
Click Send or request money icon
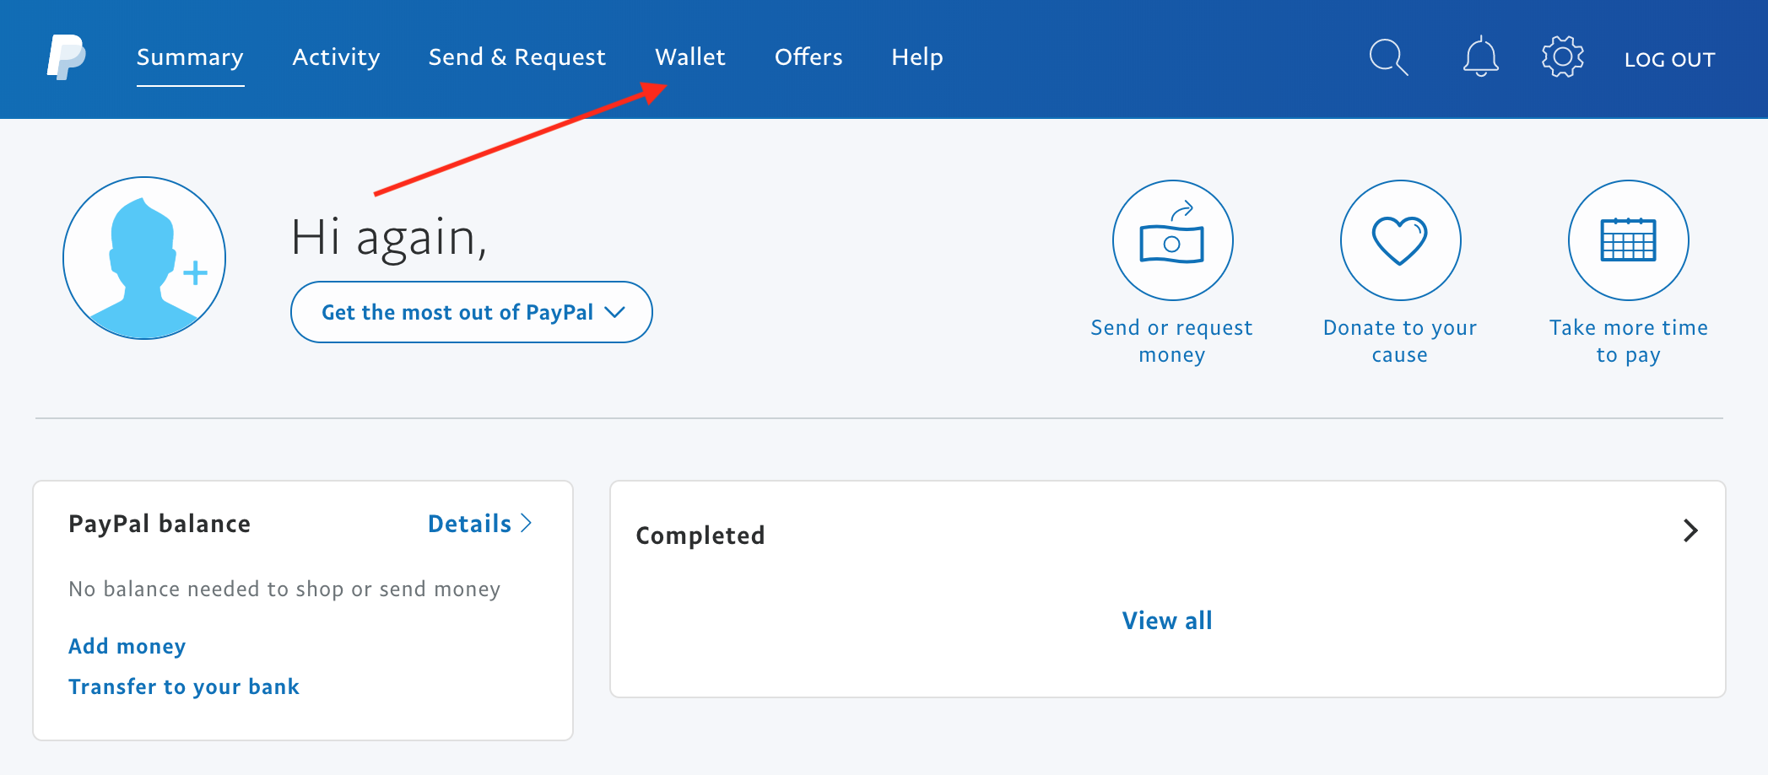coord(1172,240)
